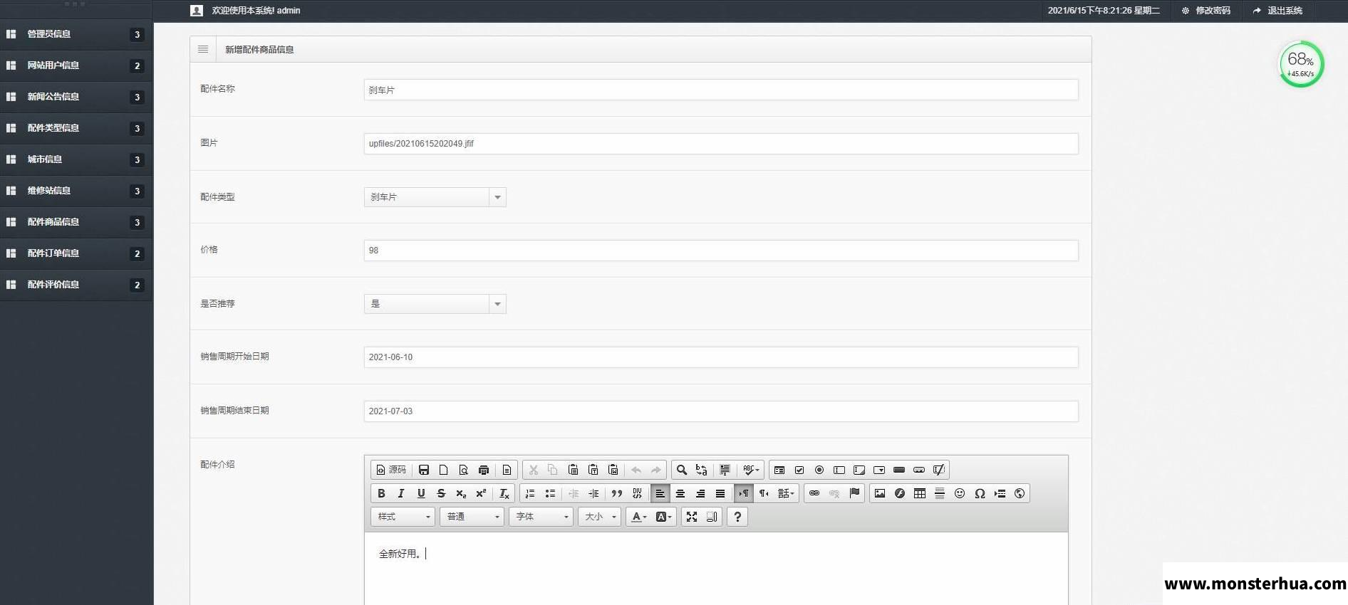The image size is (1348, 605).
Task: Click the Source (源码) button in editor
Action: tap(391, 470)
